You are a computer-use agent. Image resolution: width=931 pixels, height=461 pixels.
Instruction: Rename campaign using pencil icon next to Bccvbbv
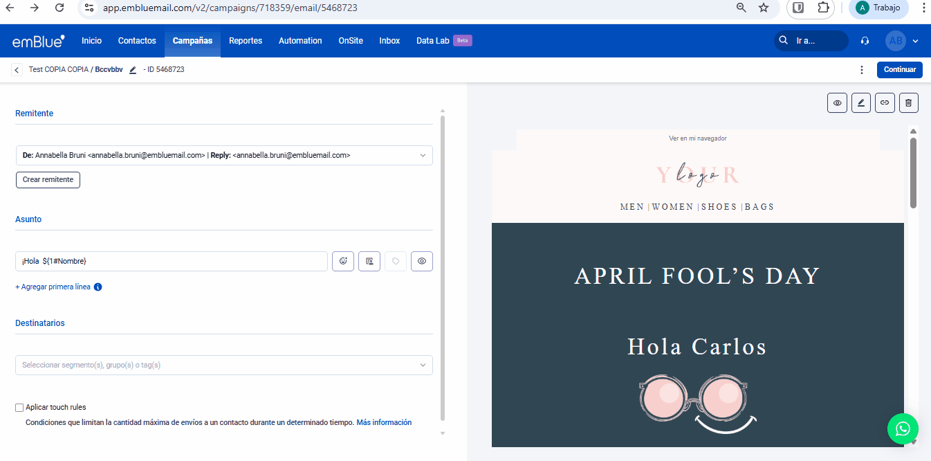(133, 70)
